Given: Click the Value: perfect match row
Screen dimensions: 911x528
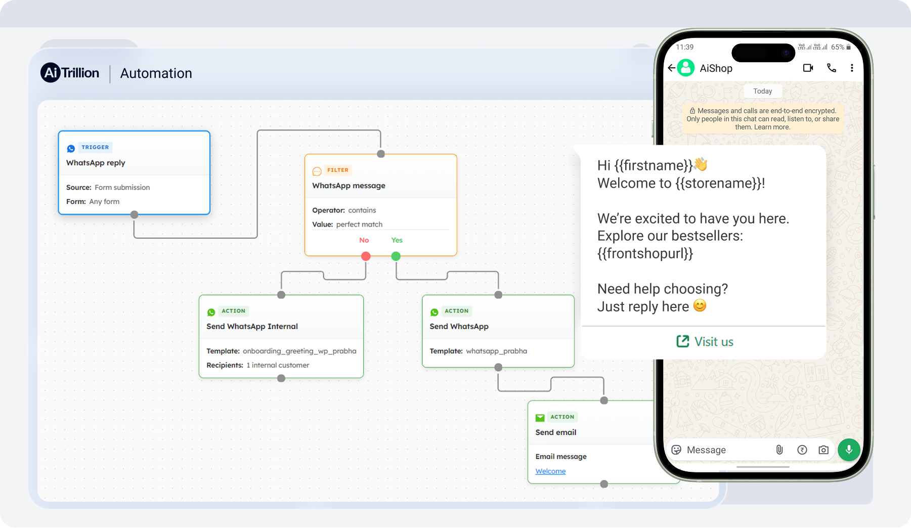Looking at the screenshot, I should pyautogui.click(x=347, y=224).
